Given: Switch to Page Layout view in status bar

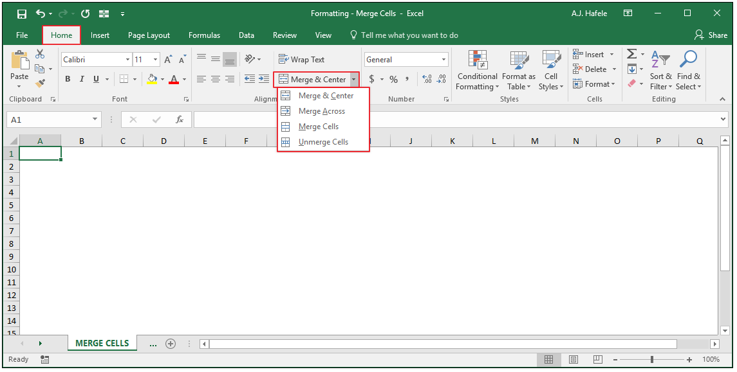Looking at the screenshot, I should [x=573, y=360].
